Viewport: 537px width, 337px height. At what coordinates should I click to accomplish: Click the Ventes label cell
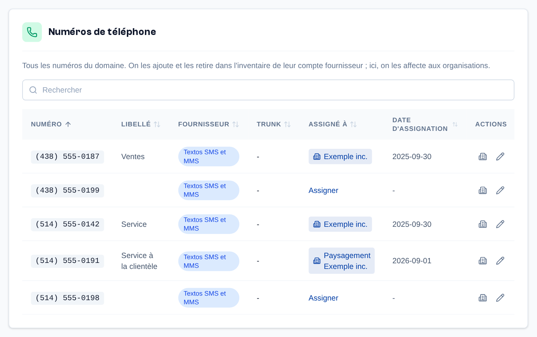(x=133, y=156)
